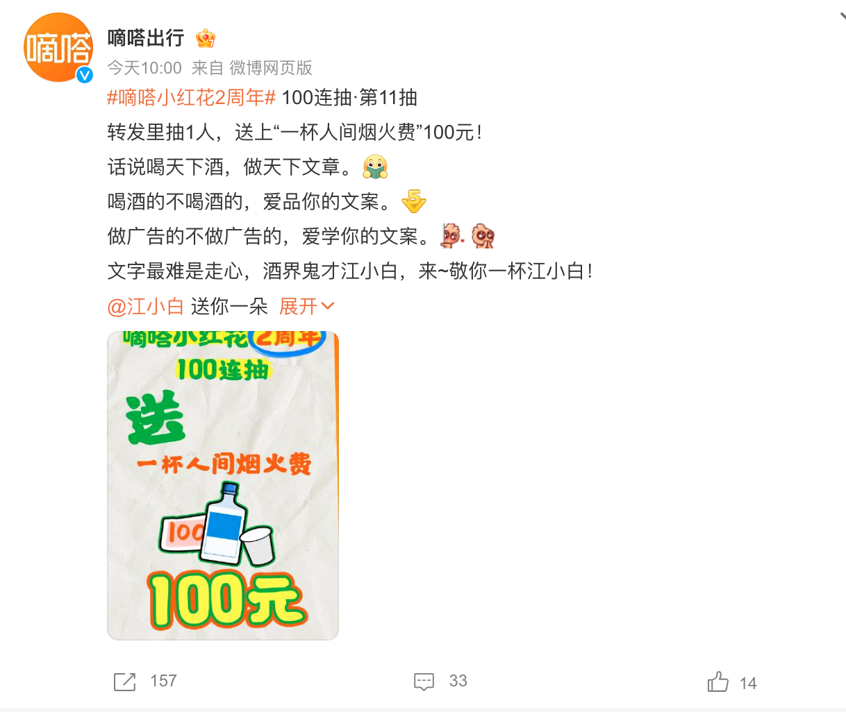The width and height of the screenshot is (846, 712).
Task: Open the 100元 promotional image thumbnail
Action: pos(223,486)
